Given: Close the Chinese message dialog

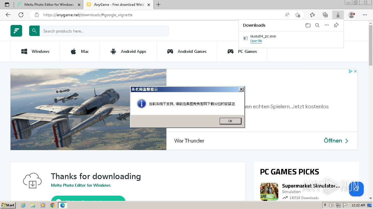Looking at the screenshot, I should pos(241,89).
